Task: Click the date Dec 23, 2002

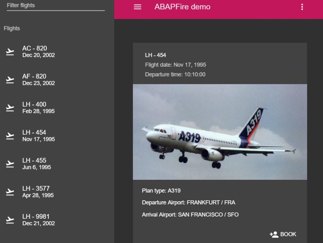Action: pos(38,83)
